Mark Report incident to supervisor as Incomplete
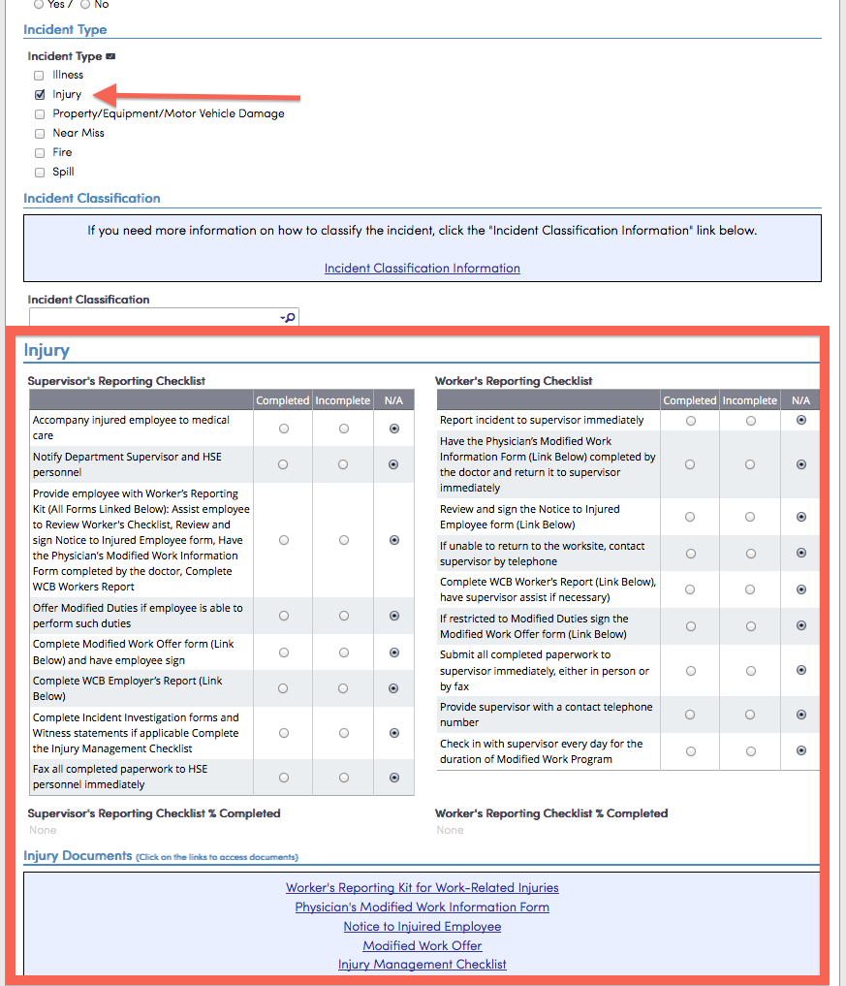The width and height of the screenshot is (846, 986). (x=751, y=421)
